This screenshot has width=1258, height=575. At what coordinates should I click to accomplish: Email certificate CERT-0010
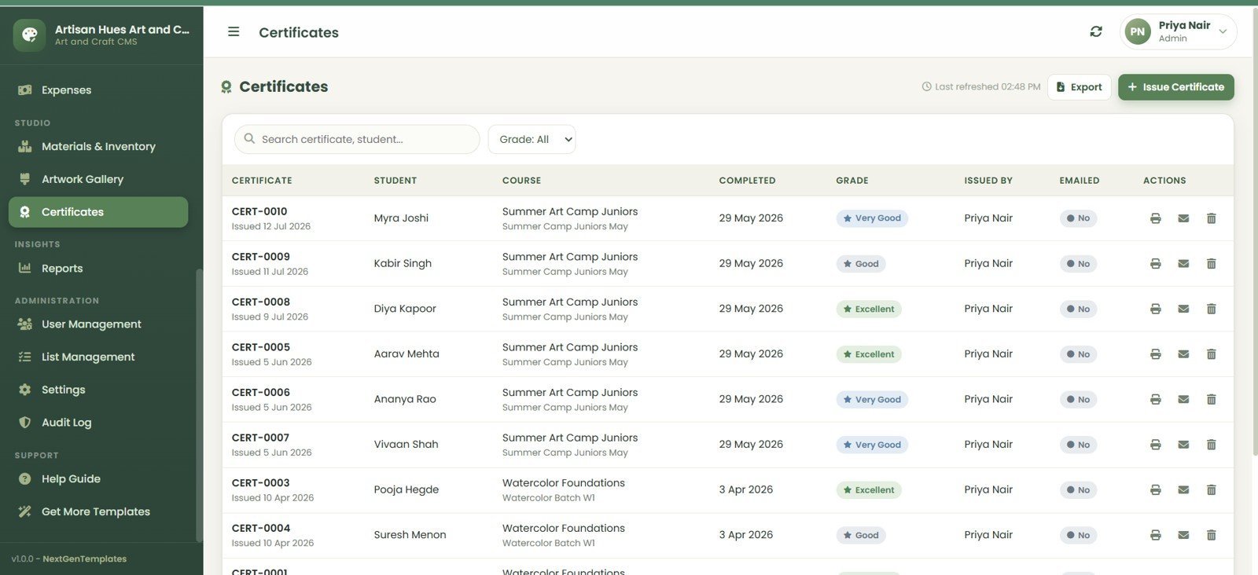point(1183,218)
